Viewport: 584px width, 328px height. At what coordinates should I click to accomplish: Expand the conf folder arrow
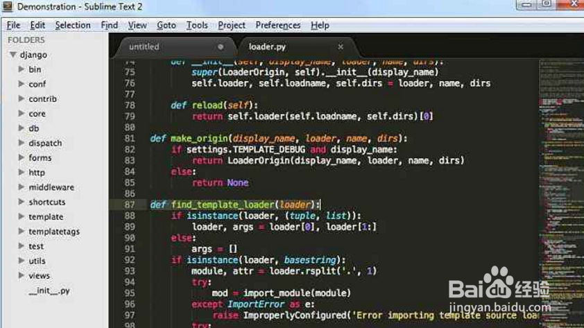pos(22,84)
